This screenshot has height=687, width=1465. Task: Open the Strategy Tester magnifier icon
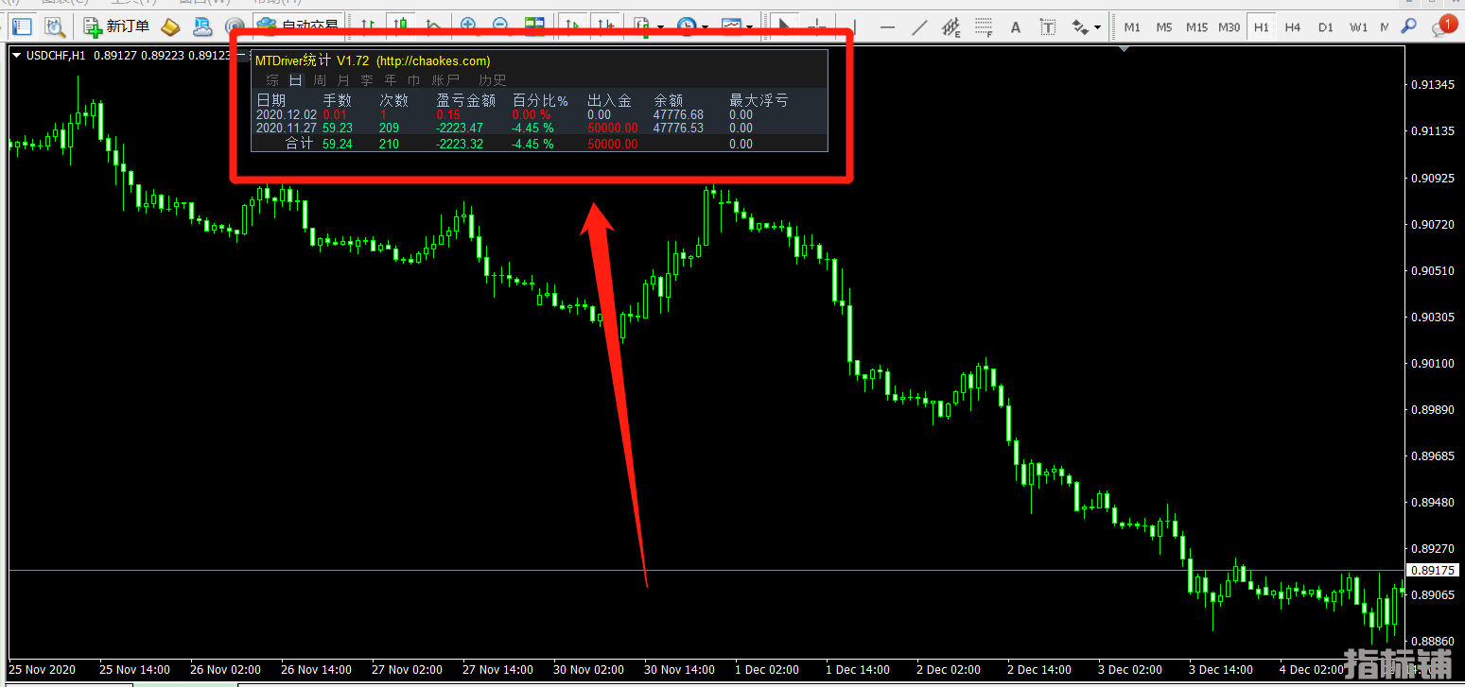pos(54,26)
